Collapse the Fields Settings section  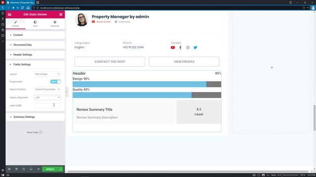[x=35, y=64]
